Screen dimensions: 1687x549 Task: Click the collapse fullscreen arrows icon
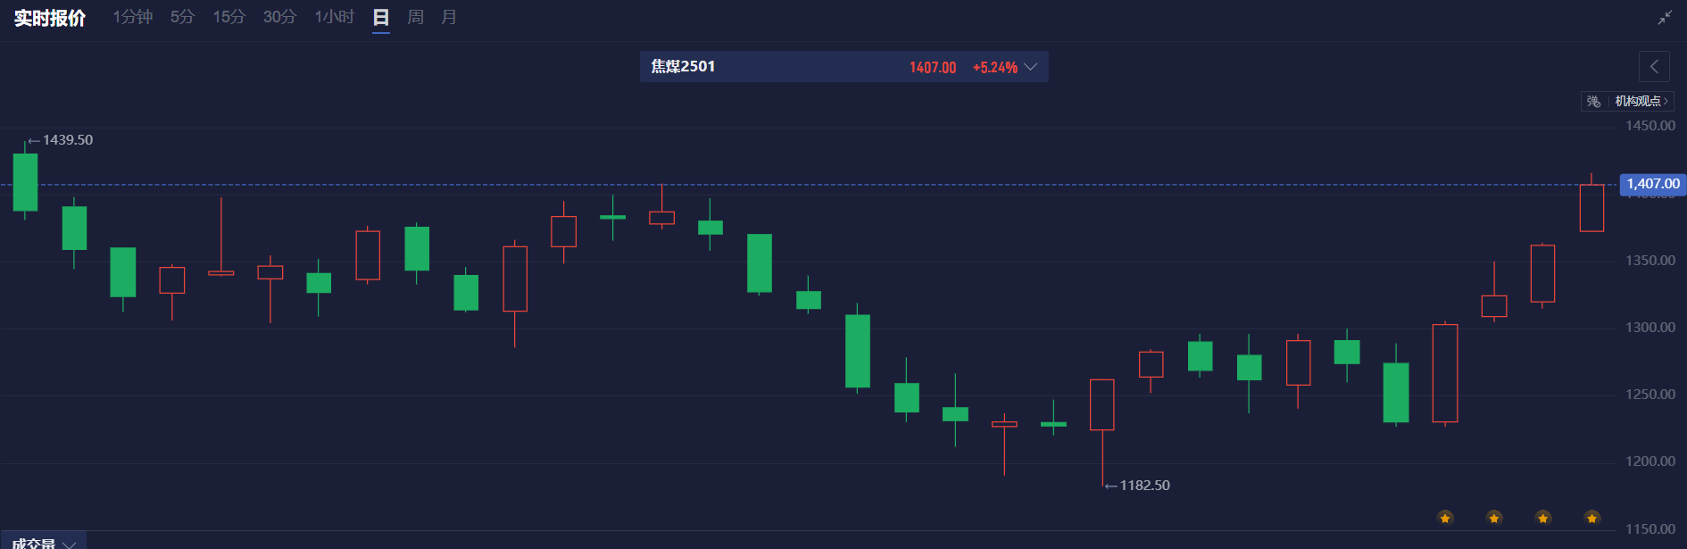tap(1665, 18)
